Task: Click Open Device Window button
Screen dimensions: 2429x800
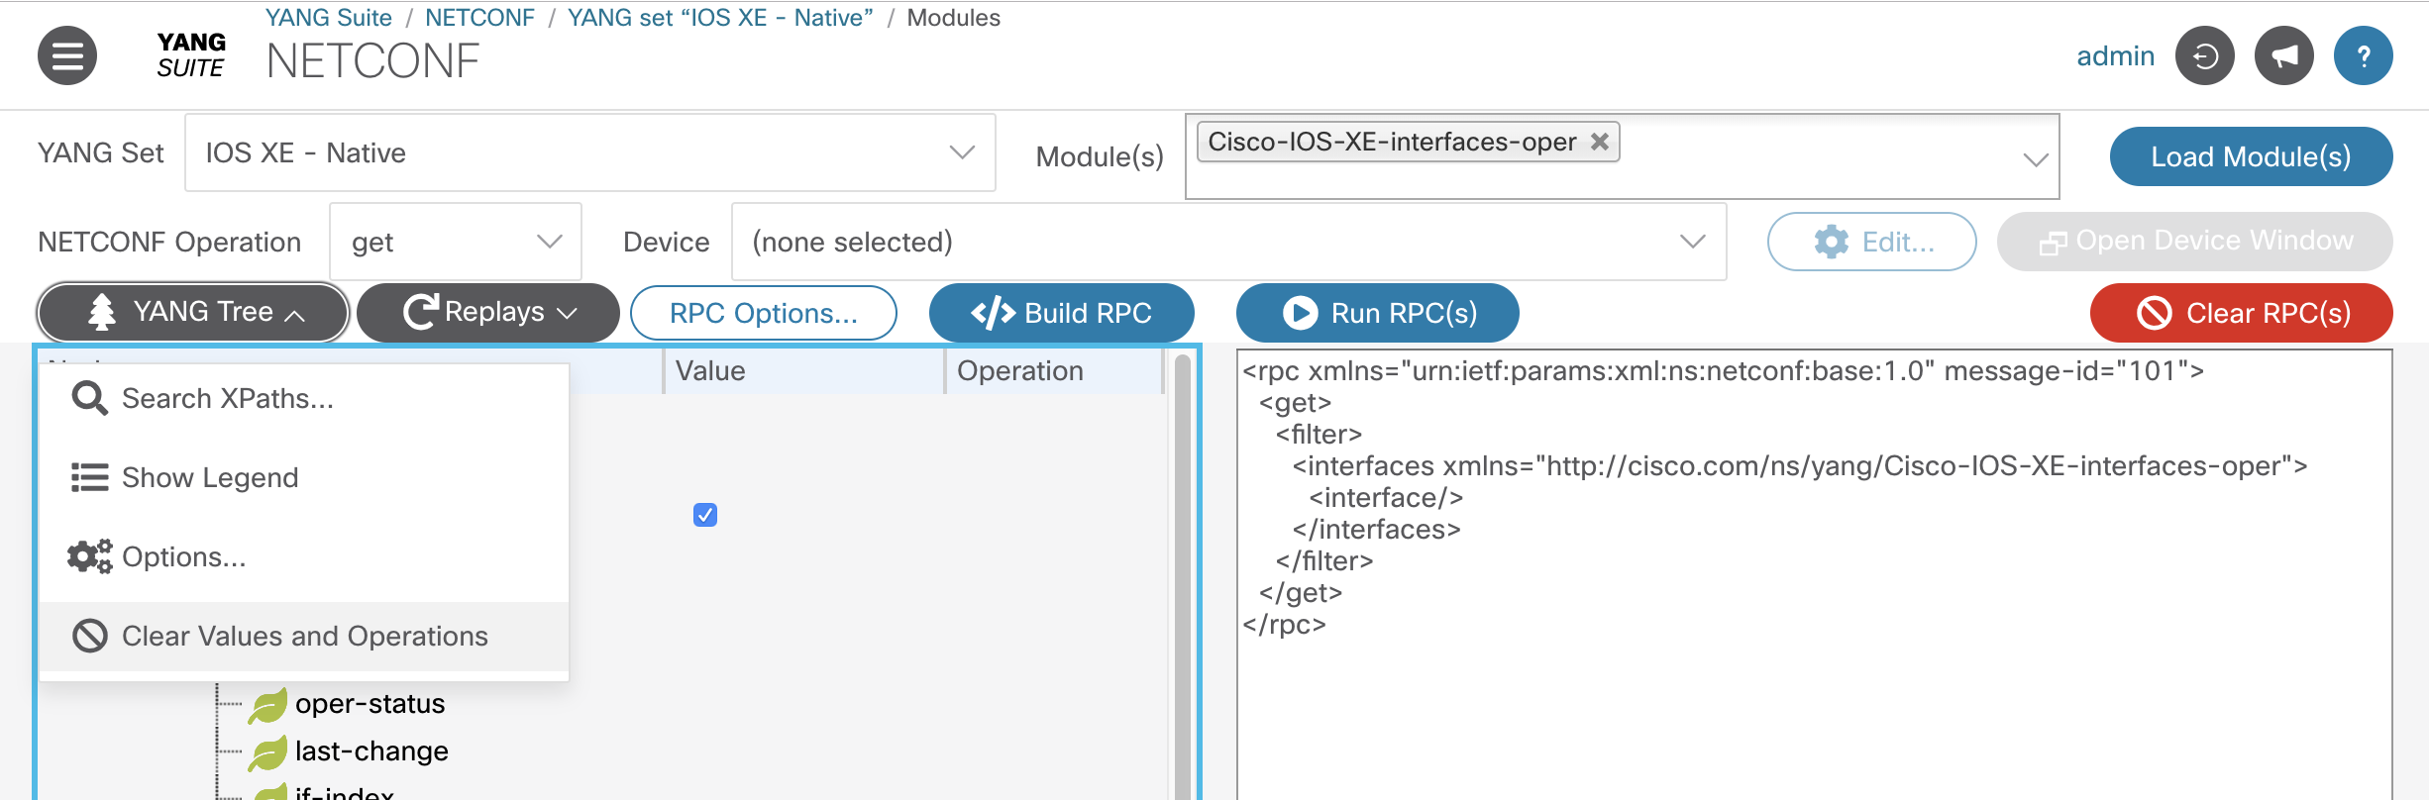Action: (x=2194, y=242)
